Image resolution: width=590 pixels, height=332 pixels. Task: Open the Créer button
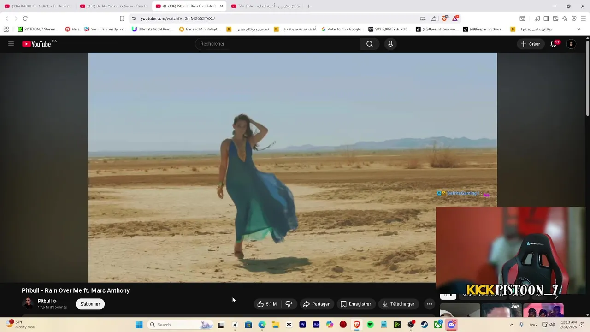click(530, 44)
